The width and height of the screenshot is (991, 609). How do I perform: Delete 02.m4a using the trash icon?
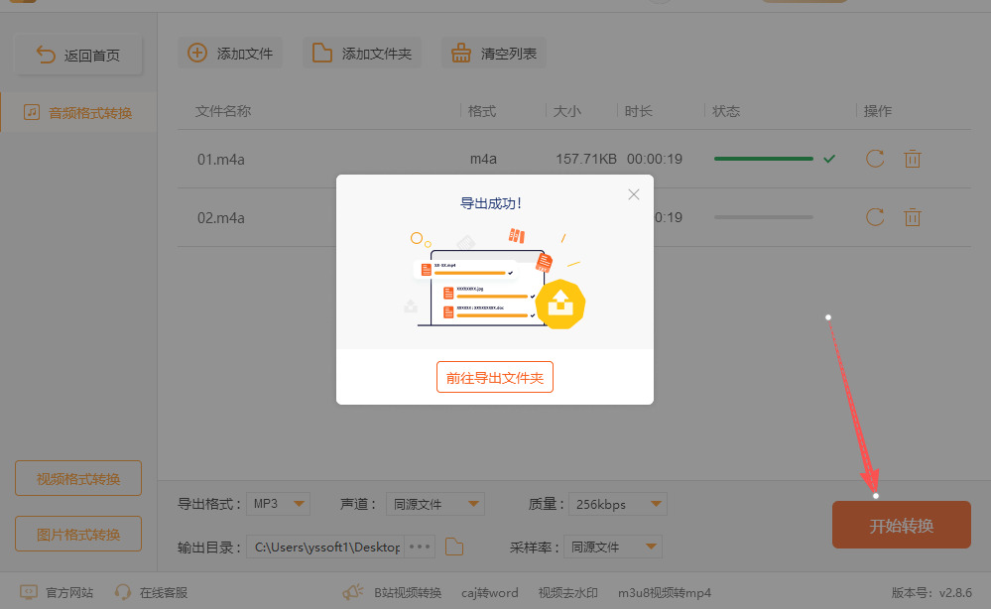coord(912,217)
